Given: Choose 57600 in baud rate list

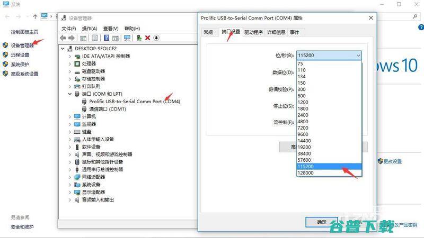Looking at the screenshot, I should coord(329,160).
